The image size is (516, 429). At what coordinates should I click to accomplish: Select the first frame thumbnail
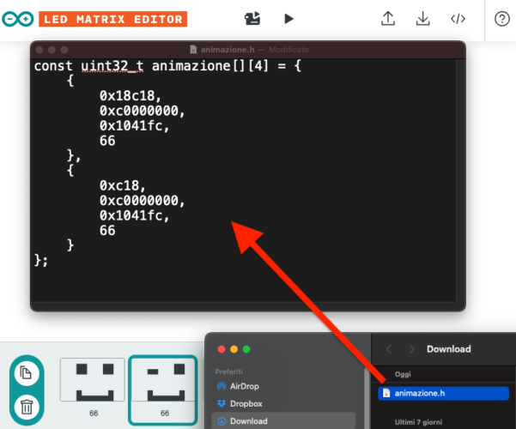point(90,383)
